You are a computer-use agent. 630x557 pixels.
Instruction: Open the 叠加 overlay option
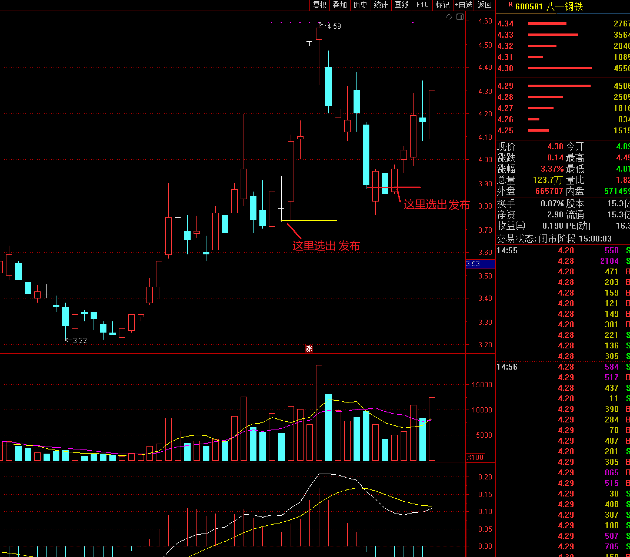click(340, 5)
